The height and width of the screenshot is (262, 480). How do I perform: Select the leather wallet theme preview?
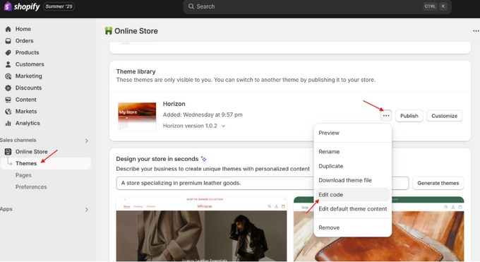click(378, 229)
